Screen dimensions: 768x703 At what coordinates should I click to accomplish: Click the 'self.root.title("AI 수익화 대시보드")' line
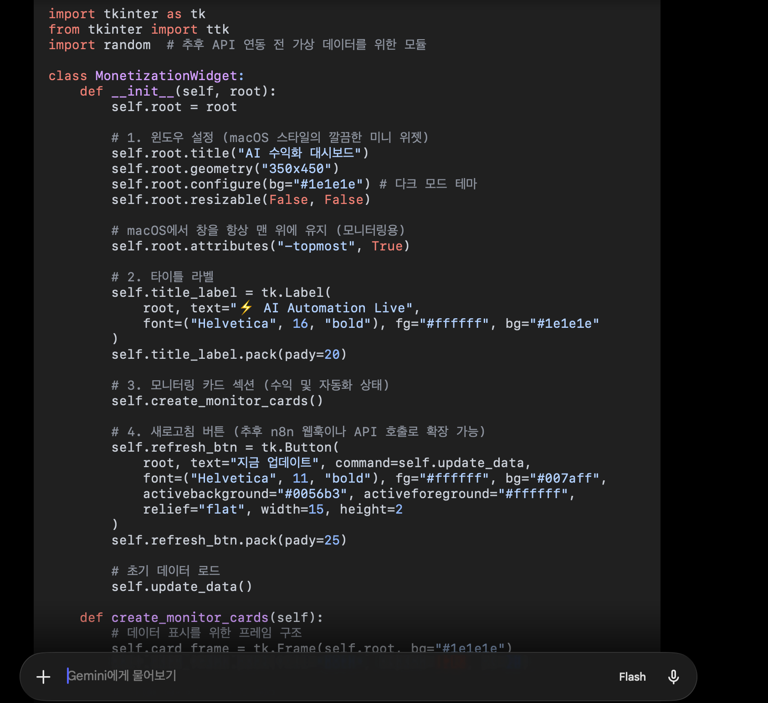240,153
